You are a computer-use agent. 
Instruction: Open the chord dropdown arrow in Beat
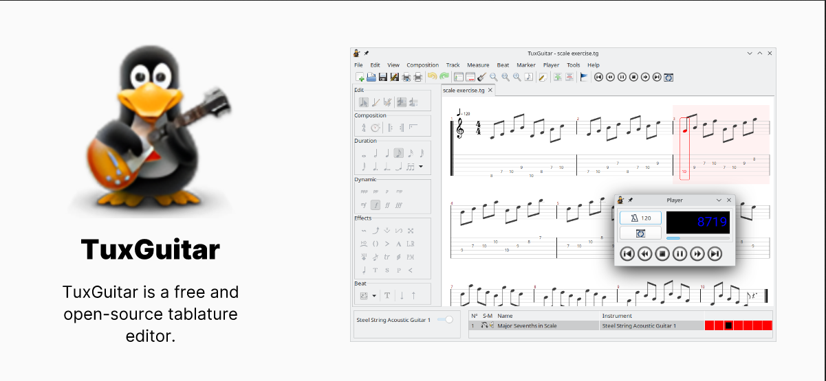[374, 296]
